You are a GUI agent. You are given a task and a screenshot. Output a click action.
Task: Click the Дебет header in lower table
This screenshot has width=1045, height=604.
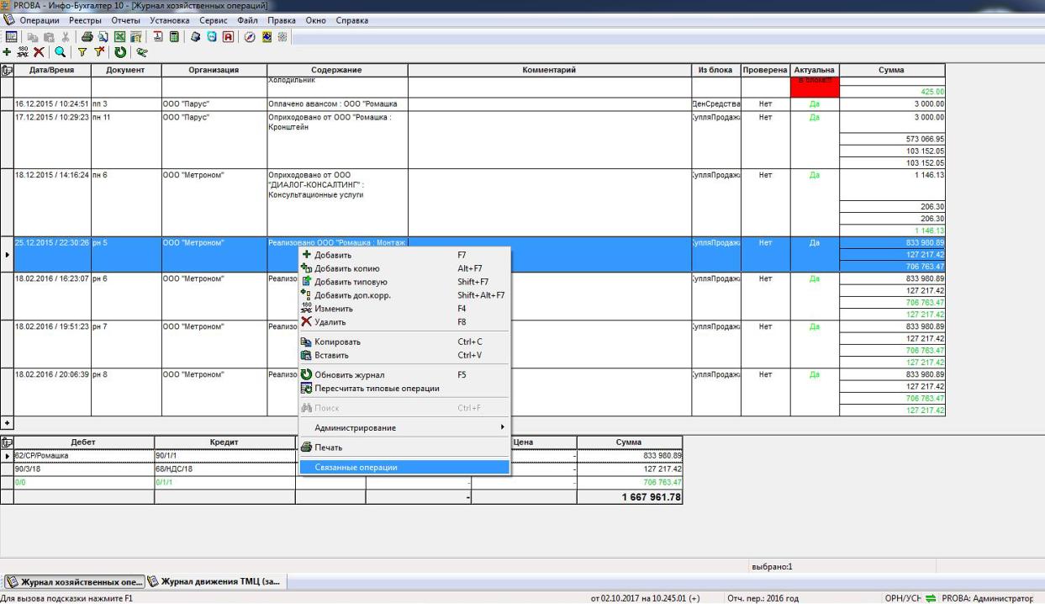point(83,442)
